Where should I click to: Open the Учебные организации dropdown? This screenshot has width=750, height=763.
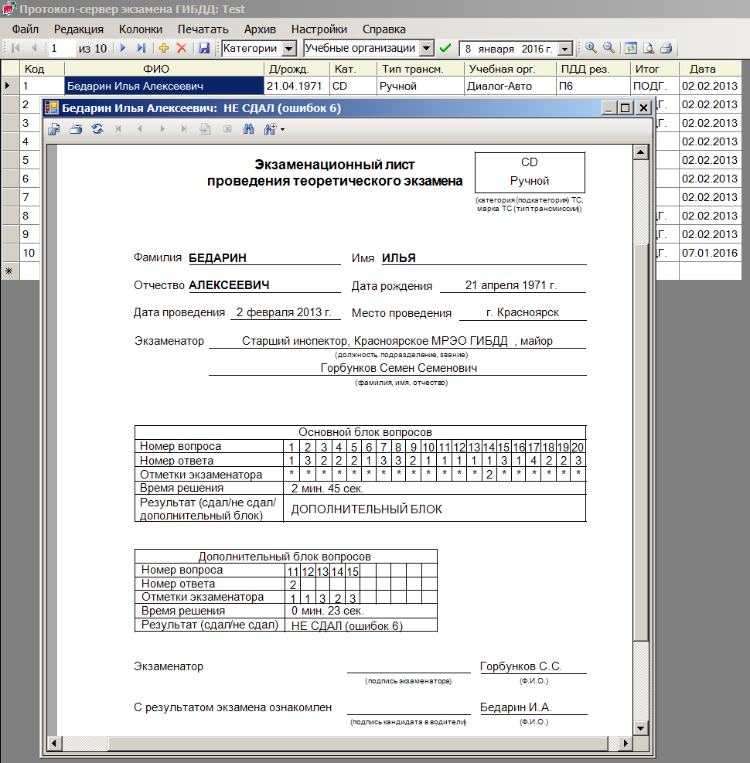(x=427, y=48)
